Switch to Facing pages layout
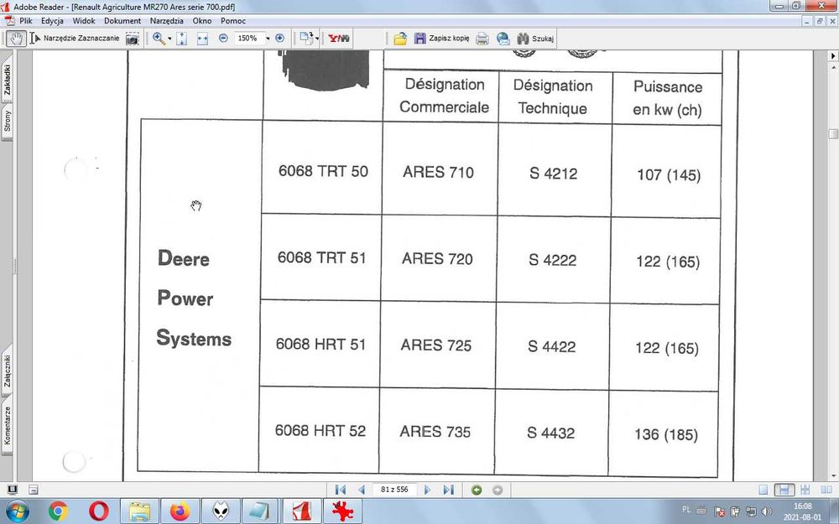The width and height of the screenshot is (839, 524). point(826,490)
